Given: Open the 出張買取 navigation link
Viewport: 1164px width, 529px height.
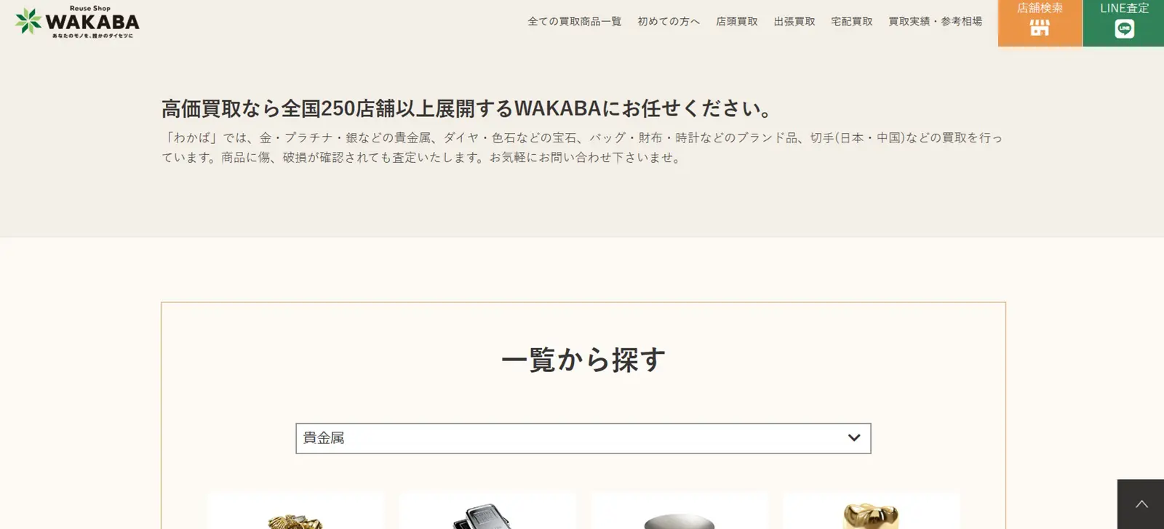Looking at the screenshot, I should pos(794,22).
